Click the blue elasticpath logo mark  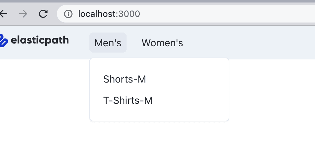3,41
